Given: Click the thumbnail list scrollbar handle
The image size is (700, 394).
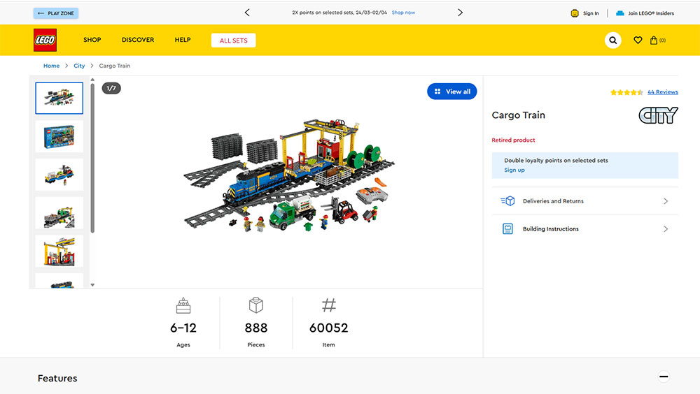Looking at the screenshot, I should (x=92, y=158).
